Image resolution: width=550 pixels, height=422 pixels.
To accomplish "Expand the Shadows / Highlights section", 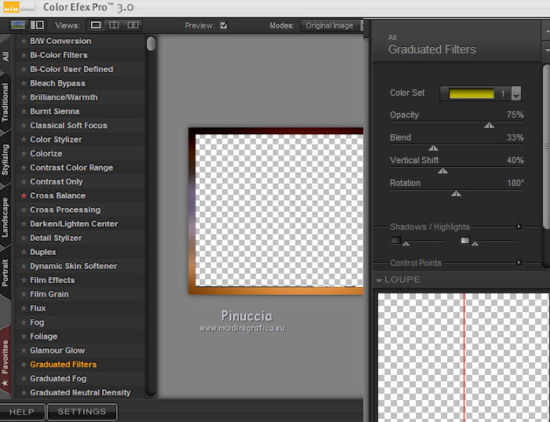I will click(x=519, y=227).
